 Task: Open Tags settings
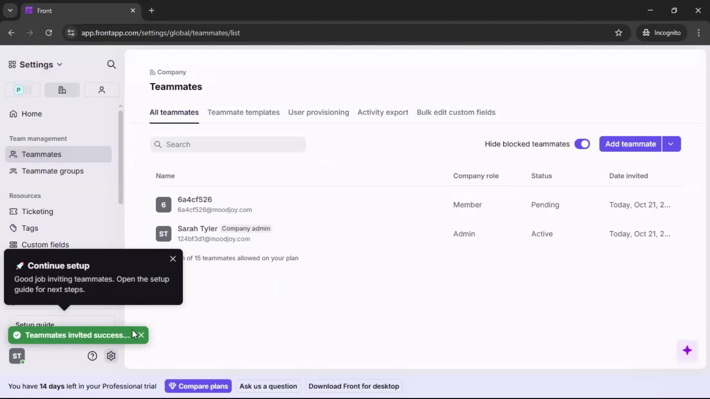[30, 228]
